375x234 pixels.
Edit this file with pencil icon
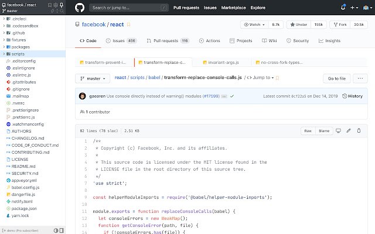pyautogui.click(x=349, y=130)
